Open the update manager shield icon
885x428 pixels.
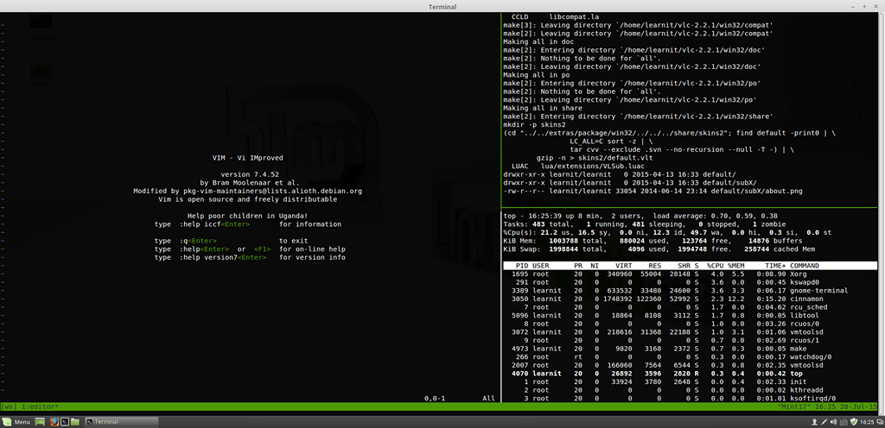(854, 422)
